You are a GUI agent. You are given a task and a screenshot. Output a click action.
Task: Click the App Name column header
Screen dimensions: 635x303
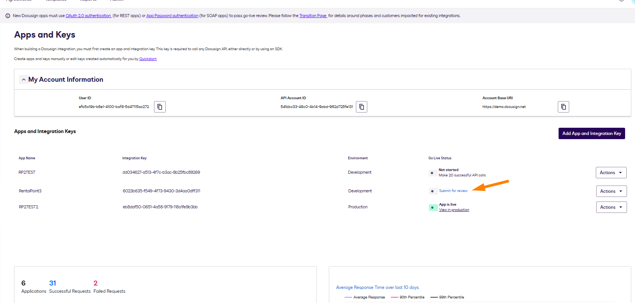(27, 158)
